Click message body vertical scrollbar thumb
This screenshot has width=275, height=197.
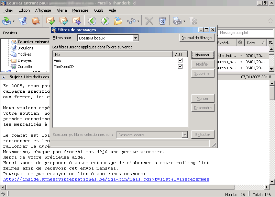click(x=272, y=93)
